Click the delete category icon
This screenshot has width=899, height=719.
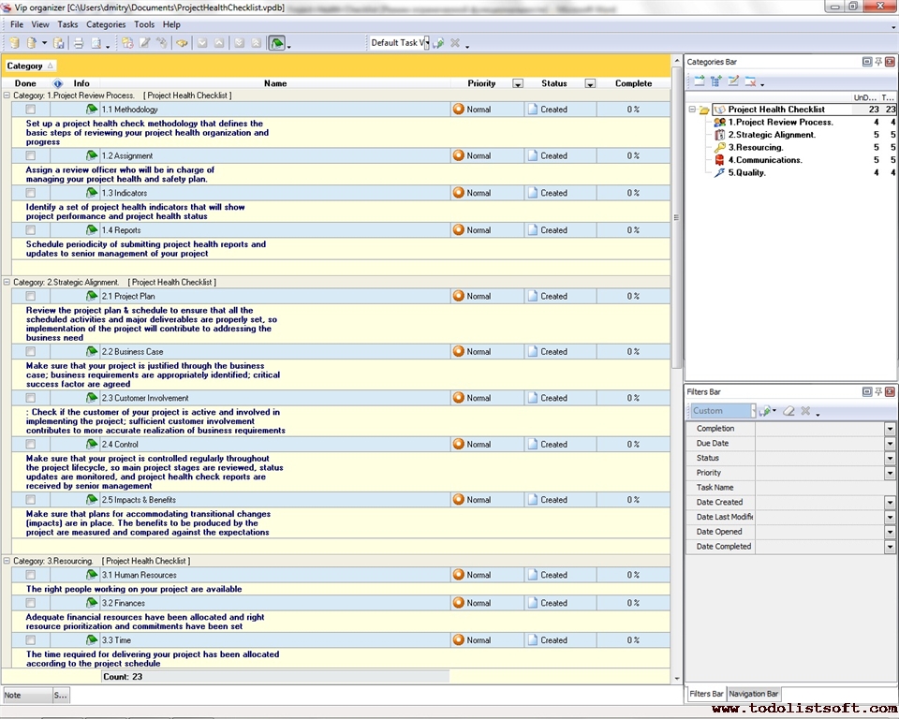pyautogui.click(x=750, y=81)
